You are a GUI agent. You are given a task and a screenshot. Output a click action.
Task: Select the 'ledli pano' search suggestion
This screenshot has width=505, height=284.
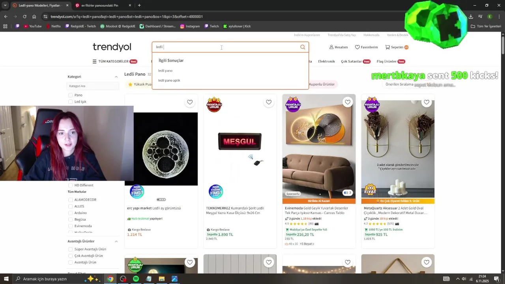(x=165, y=71)
